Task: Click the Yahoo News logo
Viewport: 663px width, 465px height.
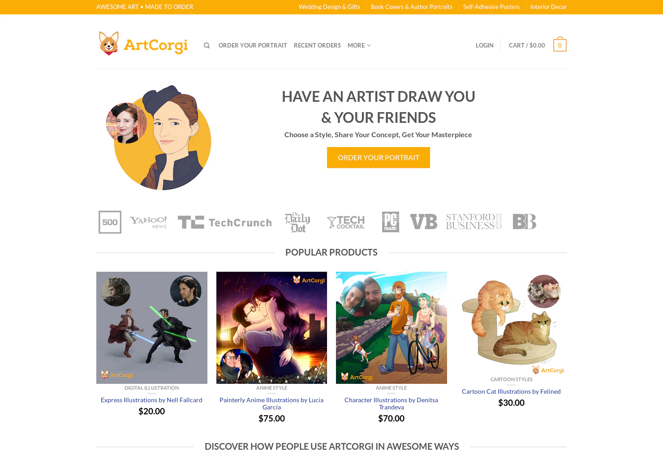Action: [x=148, y=222]
